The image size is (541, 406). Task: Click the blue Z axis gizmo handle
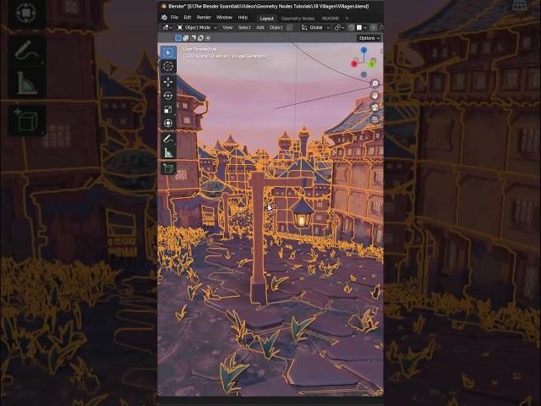pos(363,50)
